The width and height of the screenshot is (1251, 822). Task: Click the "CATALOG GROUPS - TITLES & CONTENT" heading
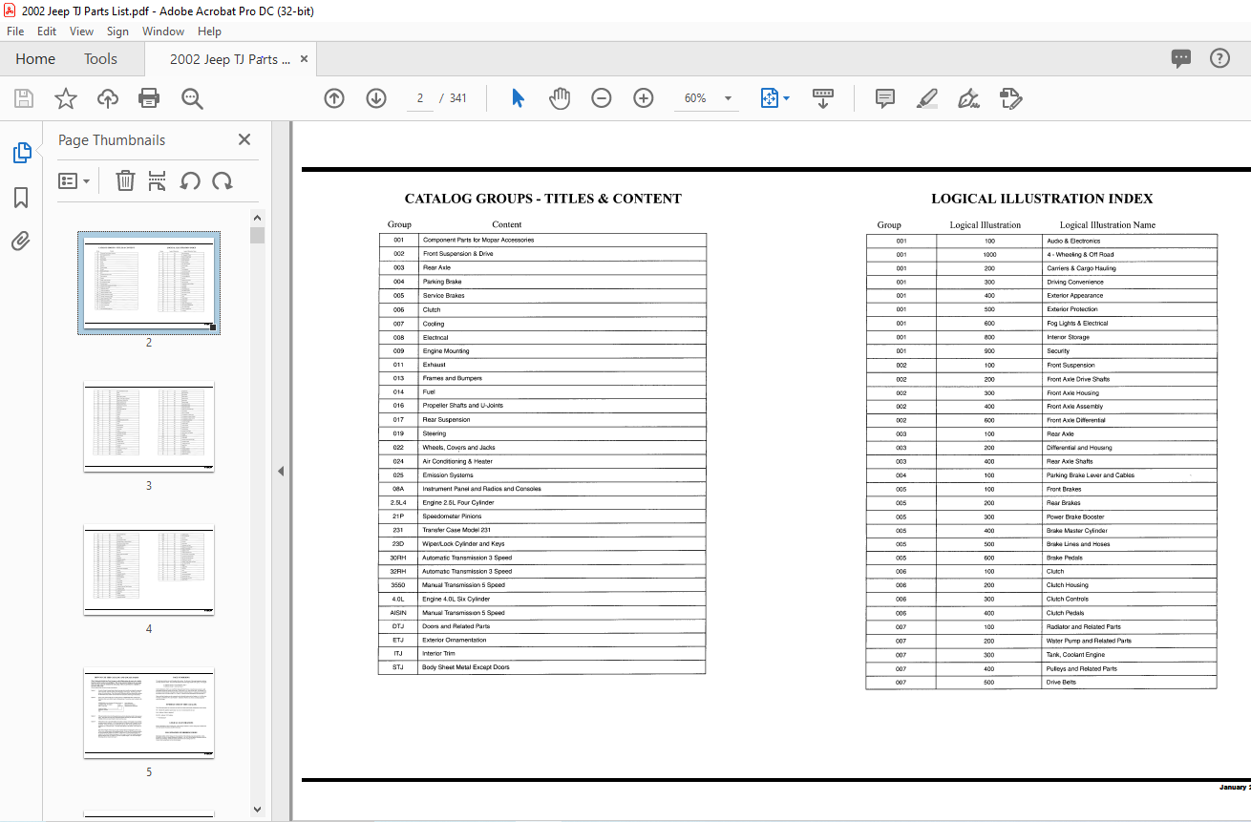coord(543,199)
